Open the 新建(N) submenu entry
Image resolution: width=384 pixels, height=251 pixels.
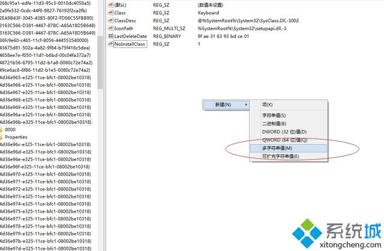tap(226, 105)
